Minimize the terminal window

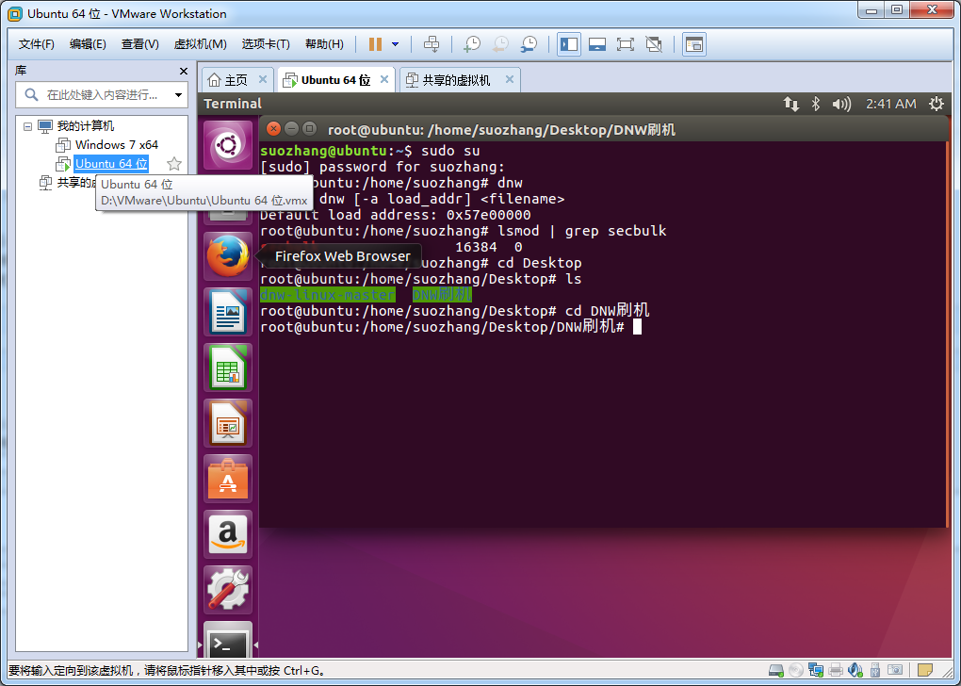292,129
